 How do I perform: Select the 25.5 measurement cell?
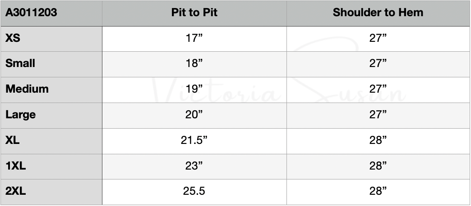click(x=194, y=192)
